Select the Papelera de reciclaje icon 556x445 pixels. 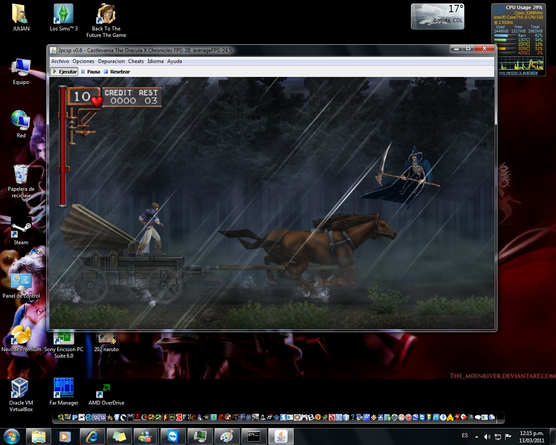21,181
